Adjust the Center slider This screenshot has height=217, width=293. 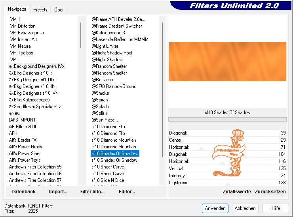point(227,140)
